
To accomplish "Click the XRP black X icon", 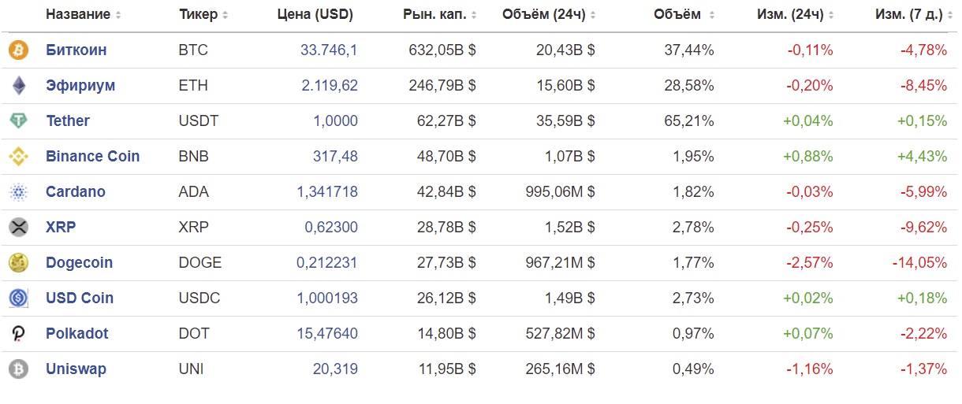I will click(x=17, y=228).
